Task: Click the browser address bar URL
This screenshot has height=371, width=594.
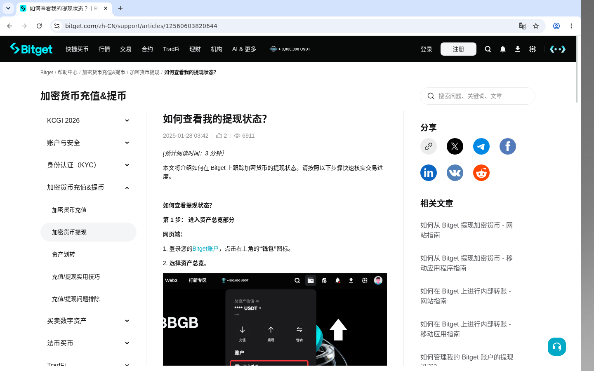Action: coord(141,26)
